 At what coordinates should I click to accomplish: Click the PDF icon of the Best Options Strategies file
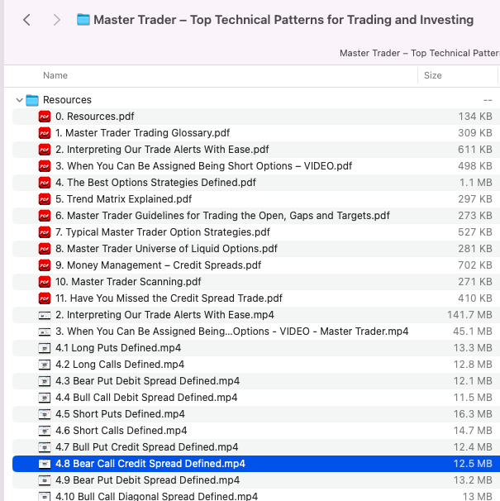tap(45, 183)
